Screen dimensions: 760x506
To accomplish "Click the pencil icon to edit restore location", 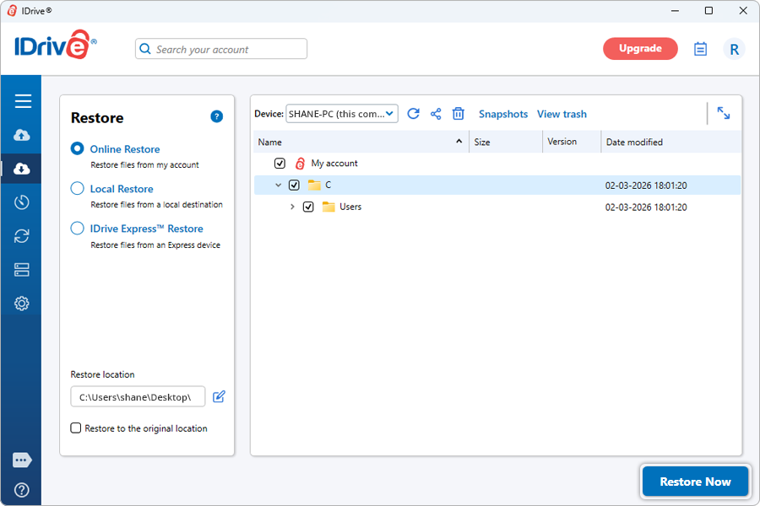I will pyautogui.click(x=220, y=396).
